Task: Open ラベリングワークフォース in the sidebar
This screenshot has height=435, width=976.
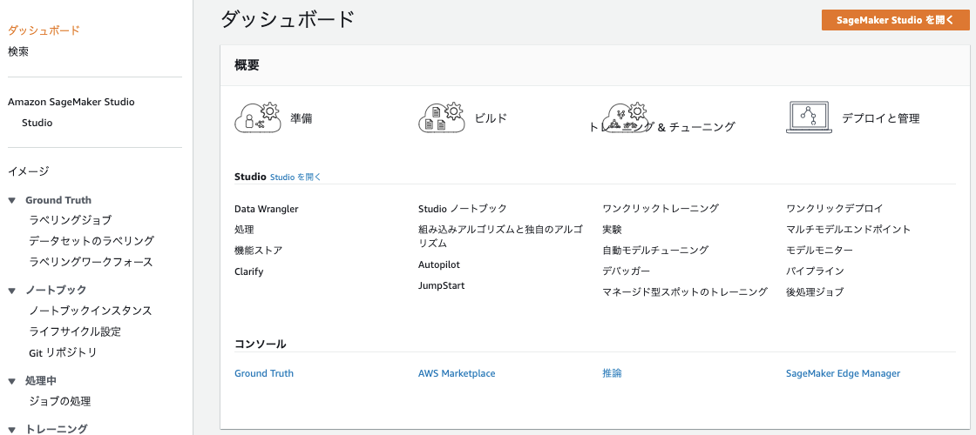Action: point(91,262)
